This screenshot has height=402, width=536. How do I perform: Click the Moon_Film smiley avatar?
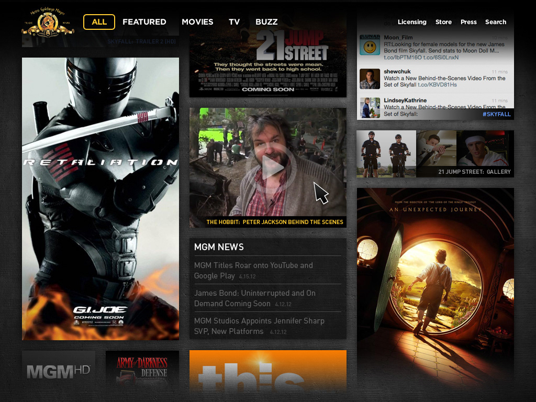(370, 45)
